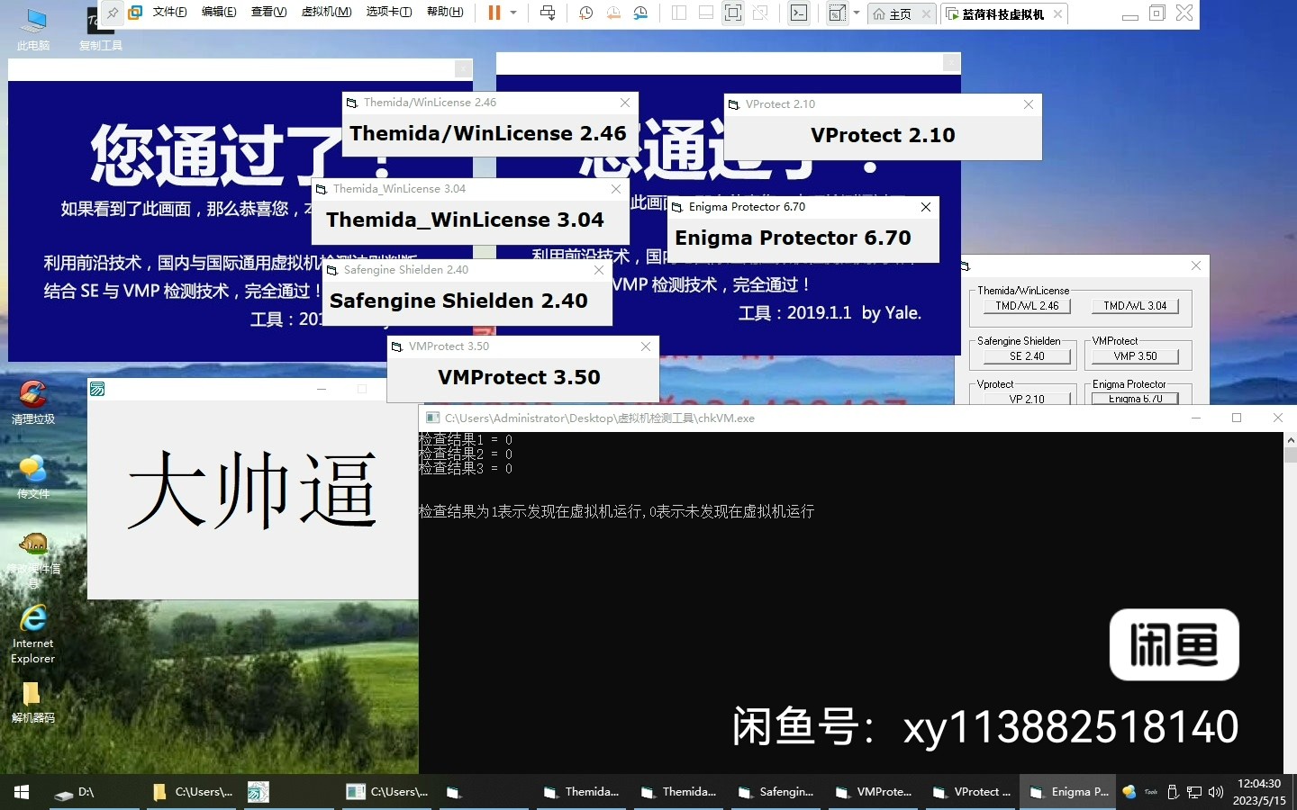The height and width of the screenshot is (810, 1297).
Task: Open the console view icon in the toolbar
Action: 799,13
